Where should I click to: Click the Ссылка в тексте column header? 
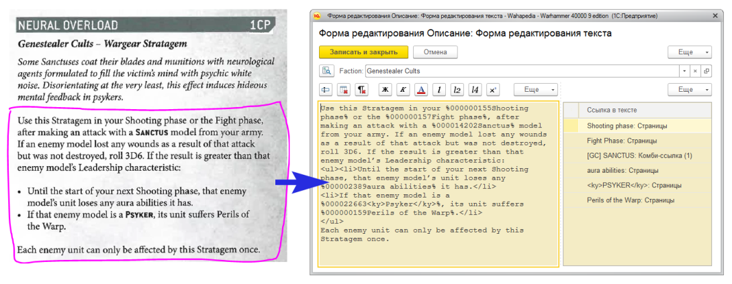pyautogui.click(x=644, y=111)
